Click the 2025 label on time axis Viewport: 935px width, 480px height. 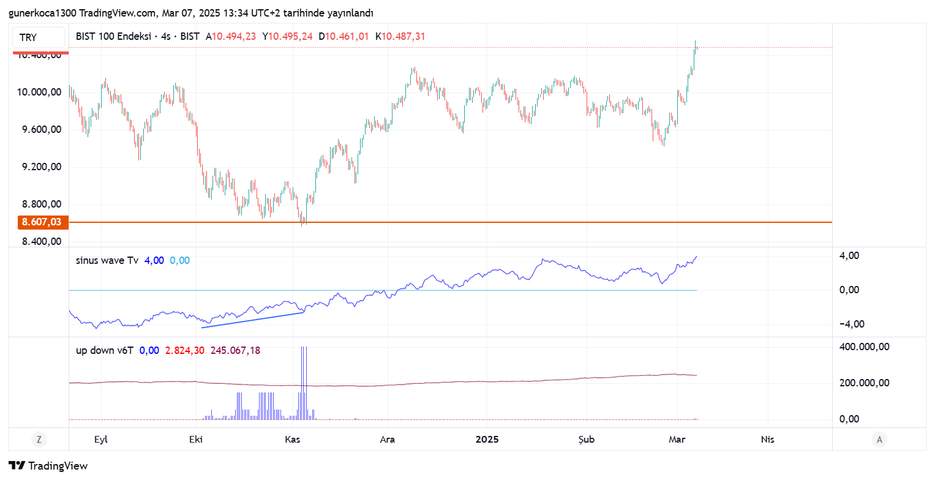tap(487, 439)
